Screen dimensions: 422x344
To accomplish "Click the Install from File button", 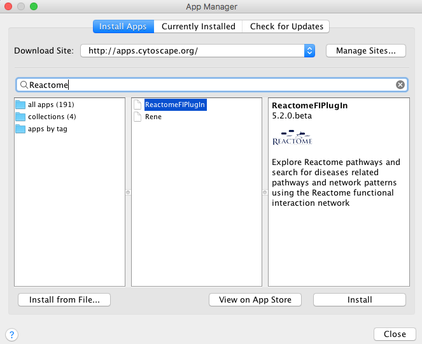I will (x=64, y=299).
